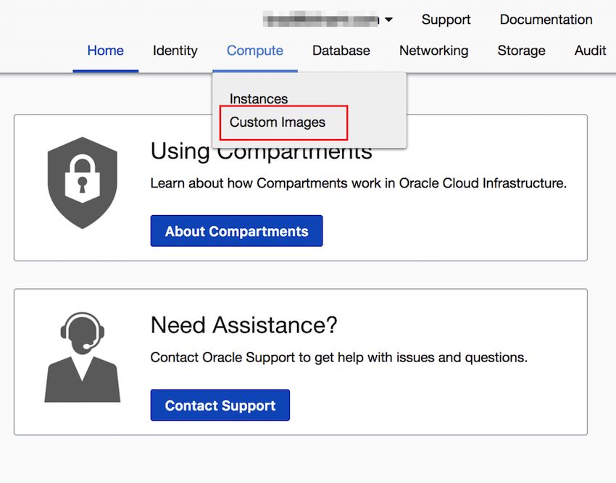Open the Audit tab
Screen dimensions: 616x483
pyautogui.click(x=590, y=51)
